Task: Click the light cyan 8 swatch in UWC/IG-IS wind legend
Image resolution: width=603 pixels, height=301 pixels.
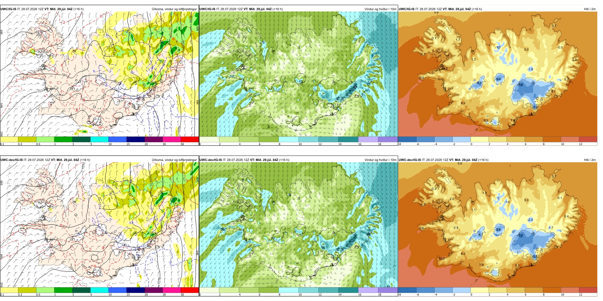Action: tap(288, 139)
